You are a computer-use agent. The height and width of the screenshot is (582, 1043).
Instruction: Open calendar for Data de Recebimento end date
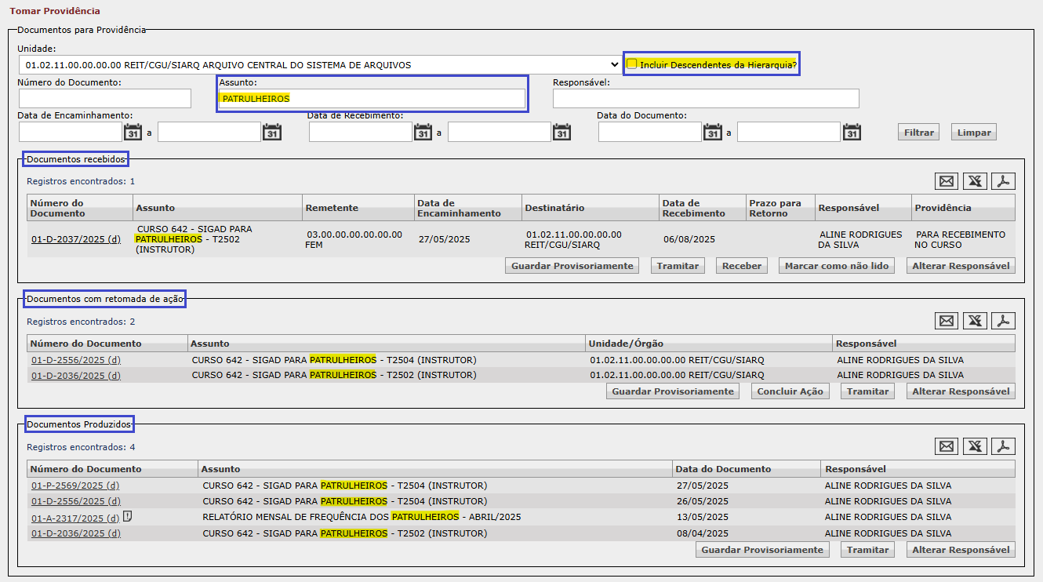click(561, 133)
